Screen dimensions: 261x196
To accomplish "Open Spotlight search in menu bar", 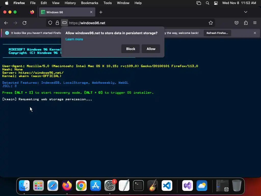I will [207, 3].
